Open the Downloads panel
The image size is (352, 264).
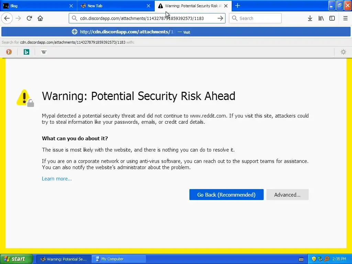click(x=310, y=18)
